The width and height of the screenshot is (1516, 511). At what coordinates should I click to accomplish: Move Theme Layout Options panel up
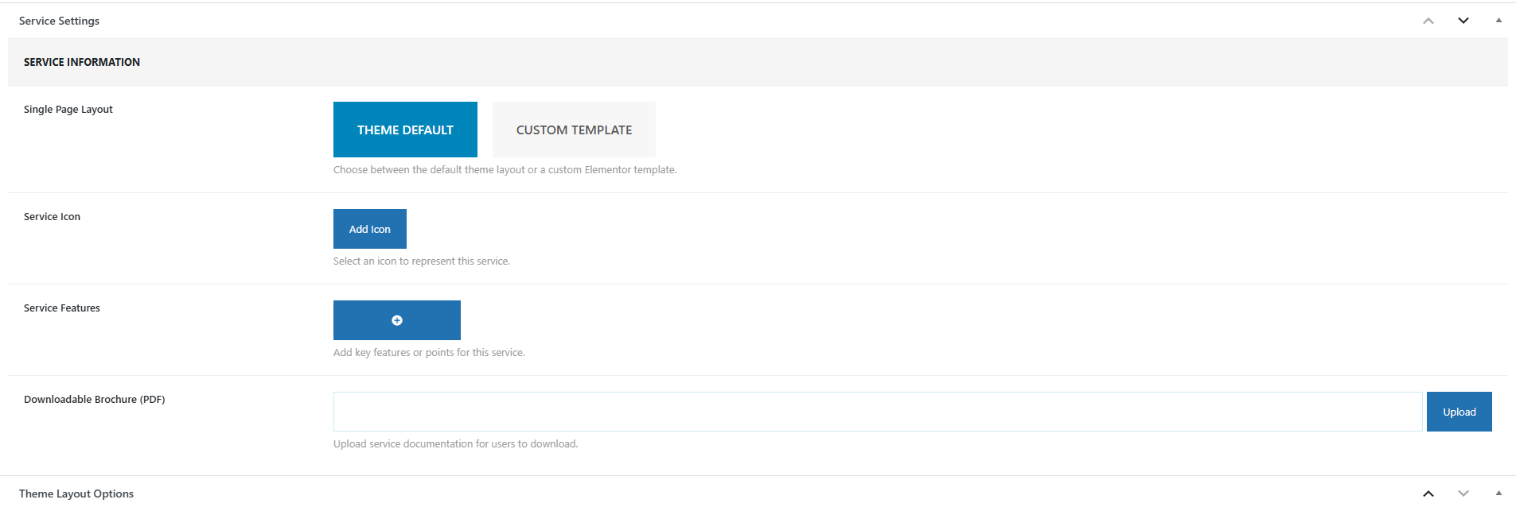click(x=1428, y=494)
